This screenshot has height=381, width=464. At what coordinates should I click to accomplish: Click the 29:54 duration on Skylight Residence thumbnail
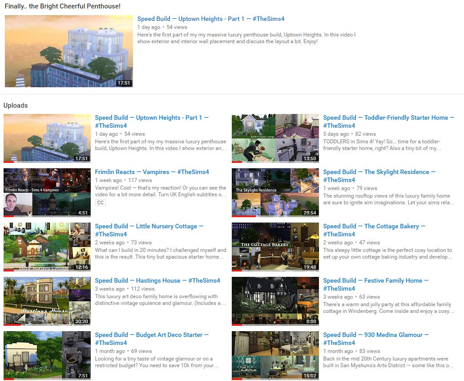pos(310,213)
